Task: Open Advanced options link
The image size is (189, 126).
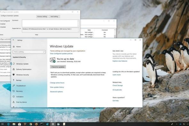Action: [56, 92]
